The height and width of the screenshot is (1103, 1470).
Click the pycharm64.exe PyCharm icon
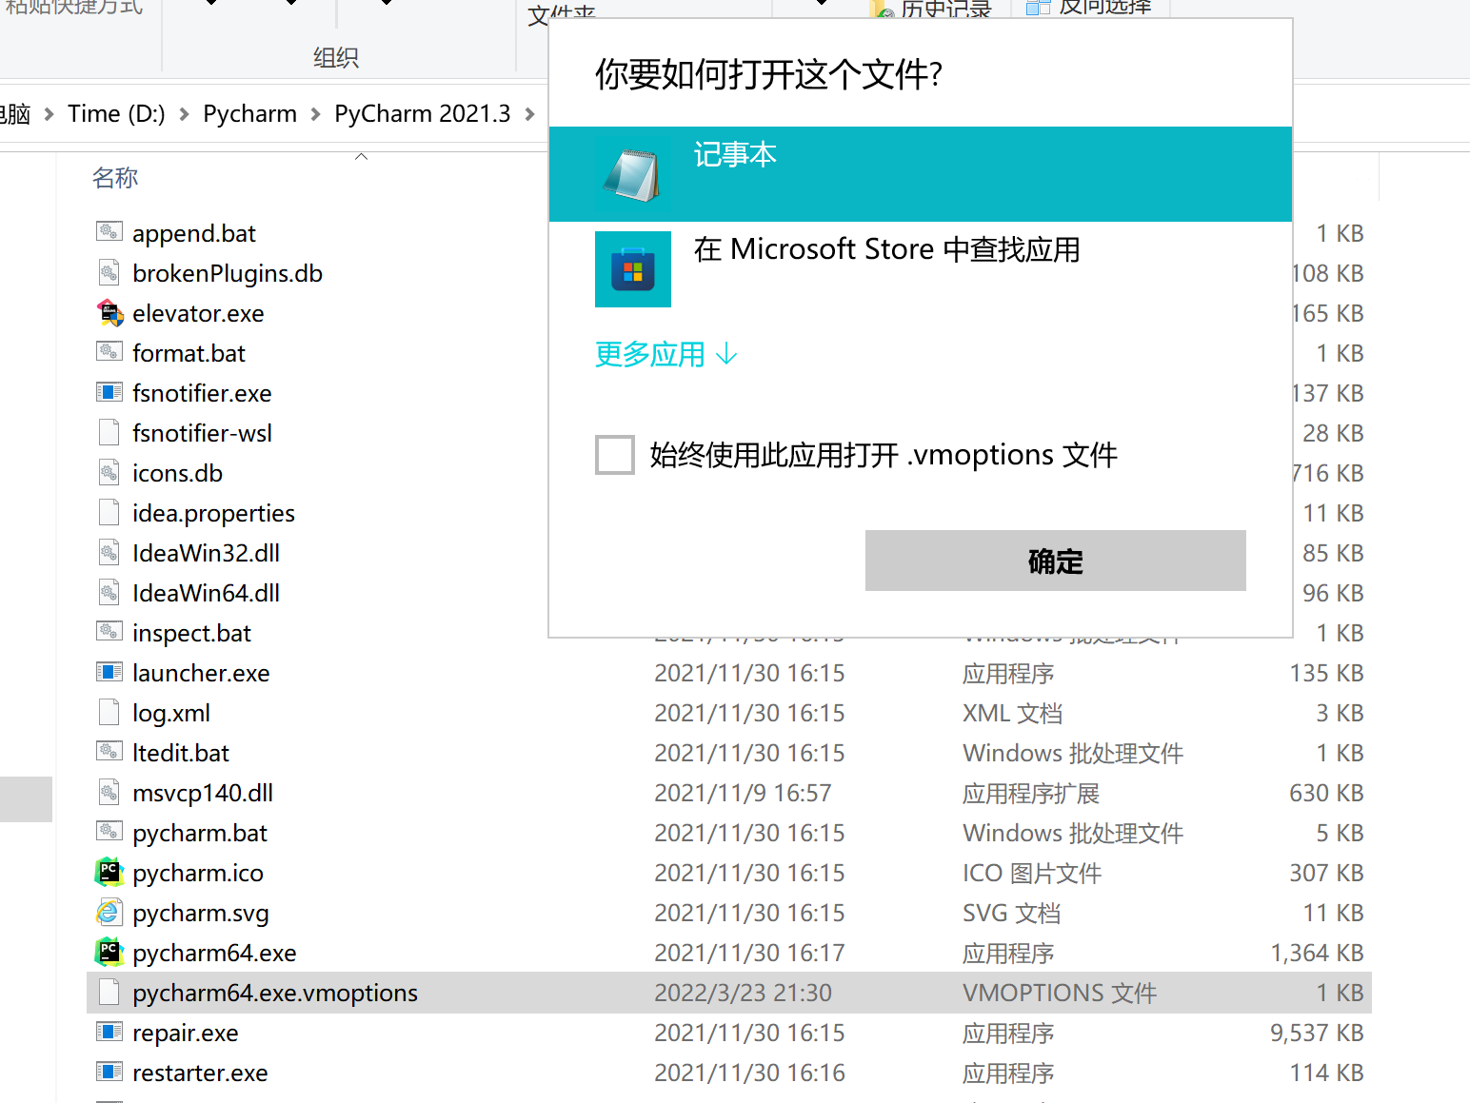(109, 952)
